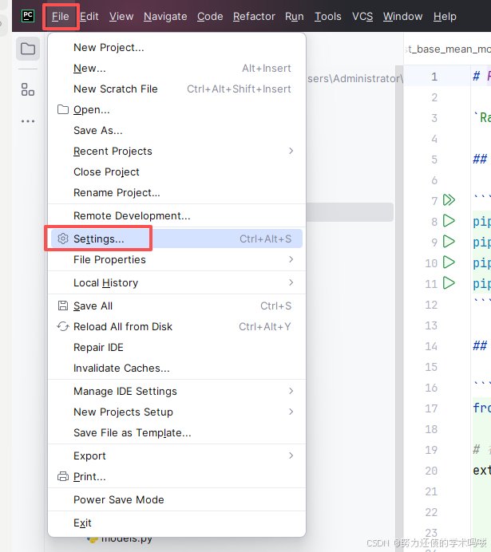Viewport: 491px width, 552px height.
Task: Click the Ctrl+S shortcut label for Save All
Action: [275, 306]
